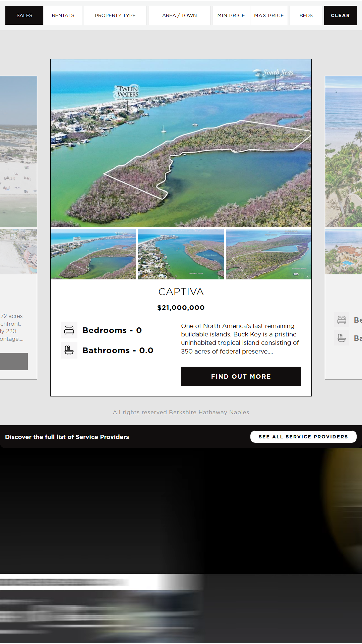Open the main Captiva aerial photo
This screenshot has height=644, width=362.
click(181, 143)
